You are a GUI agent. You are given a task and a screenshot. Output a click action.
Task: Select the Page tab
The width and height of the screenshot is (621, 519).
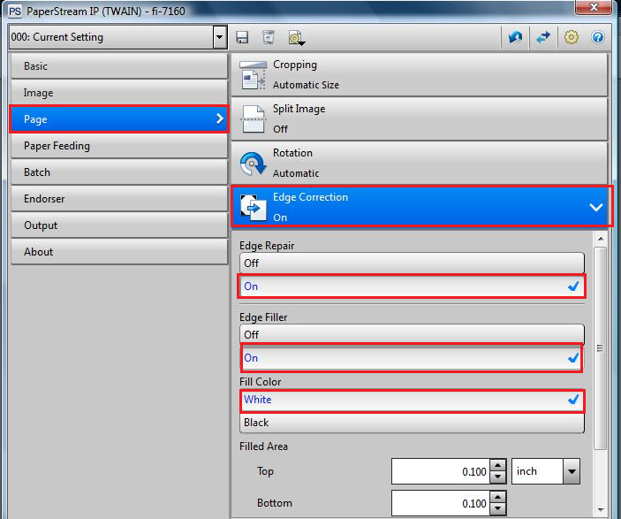coord(119,119)
